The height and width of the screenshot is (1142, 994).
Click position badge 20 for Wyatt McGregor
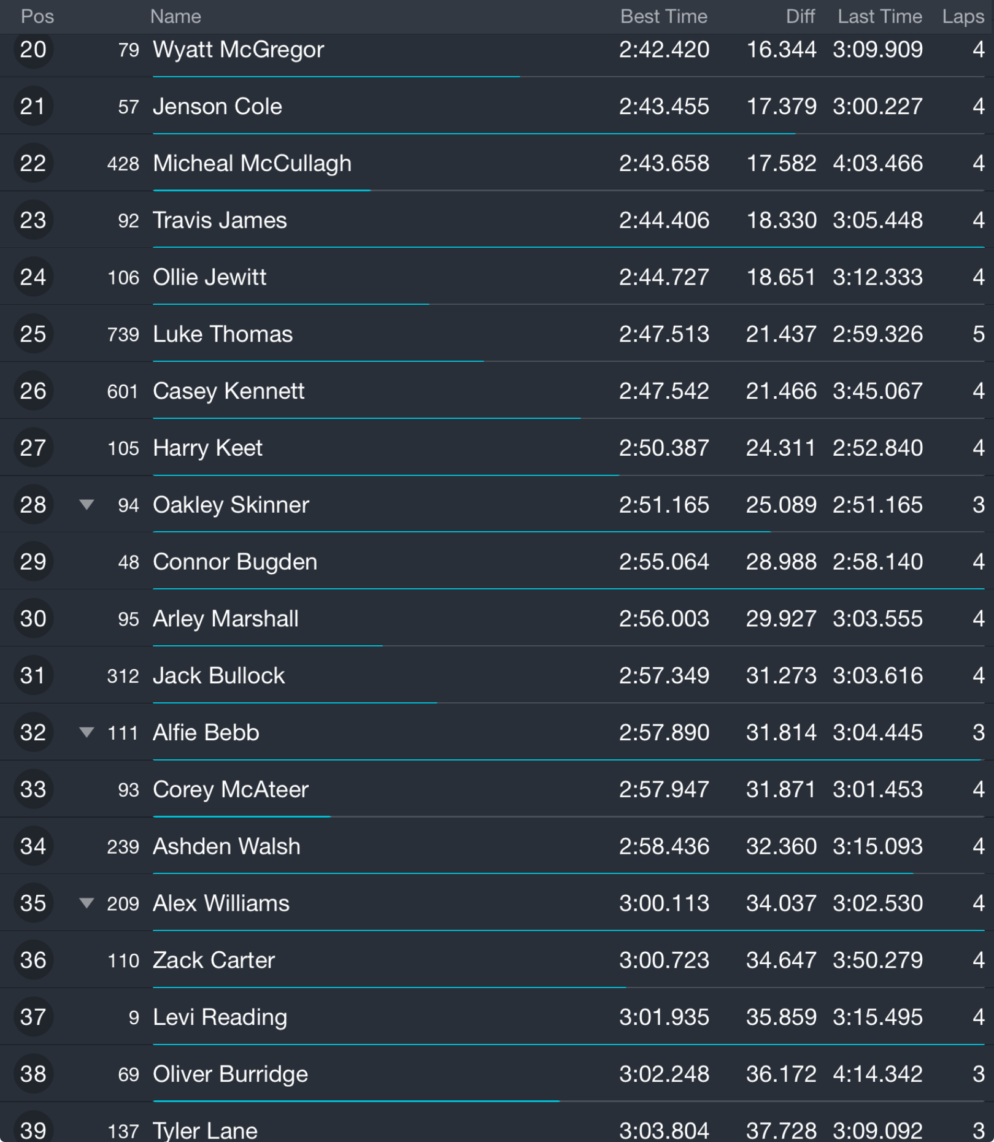(x=33, y=50)
